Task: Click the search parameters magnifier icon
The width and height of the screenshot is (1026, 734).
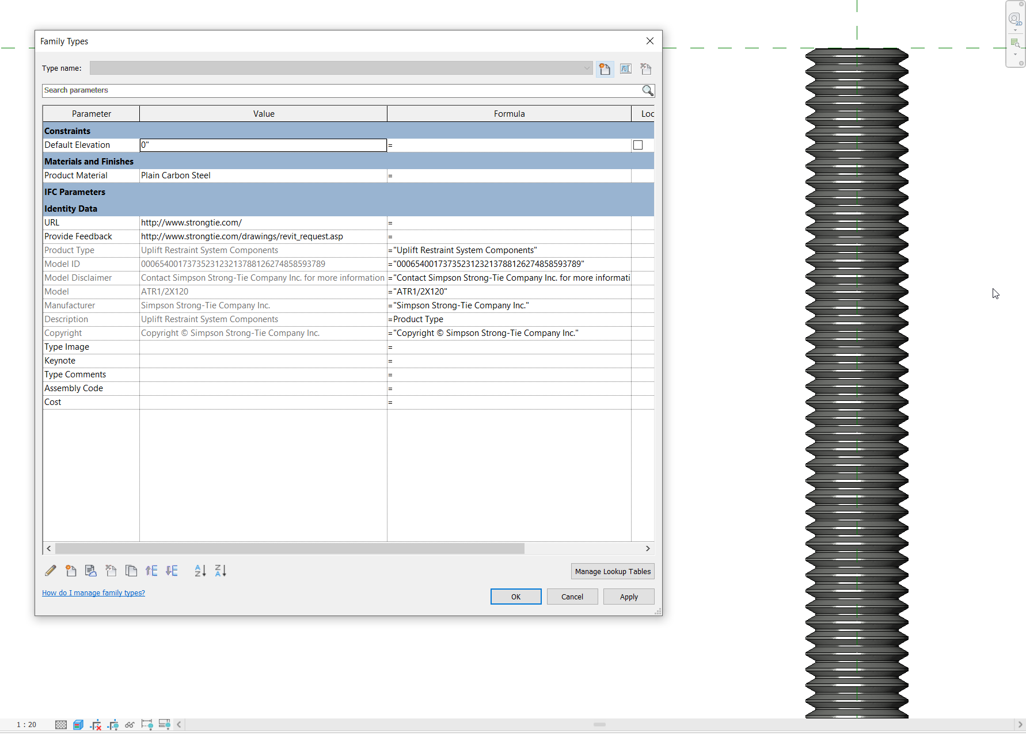Action: (648, 90)
